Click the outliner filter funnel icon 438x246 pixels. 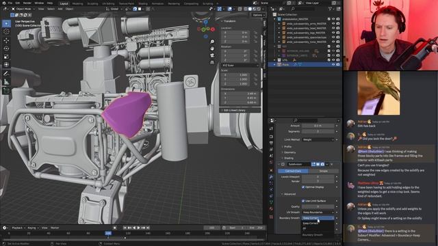click(331, 9)
